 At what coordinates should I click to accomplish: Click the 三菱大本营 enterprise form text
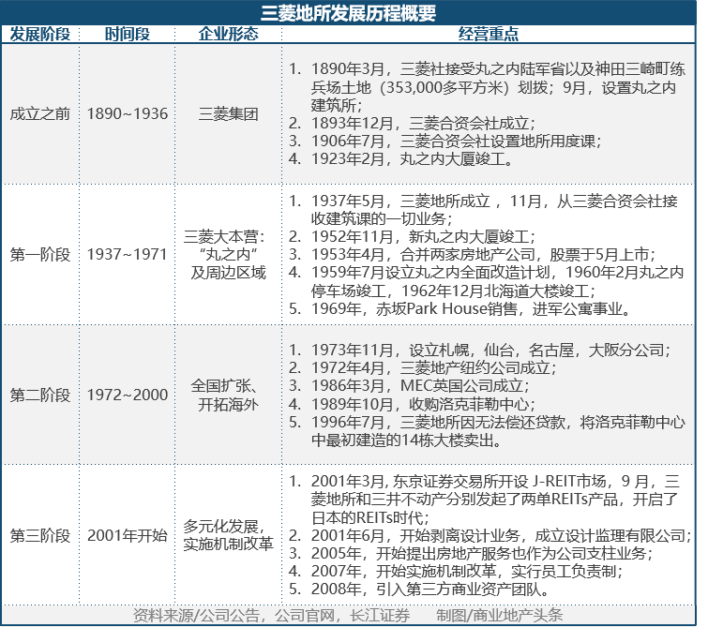(x=224, y=236)
